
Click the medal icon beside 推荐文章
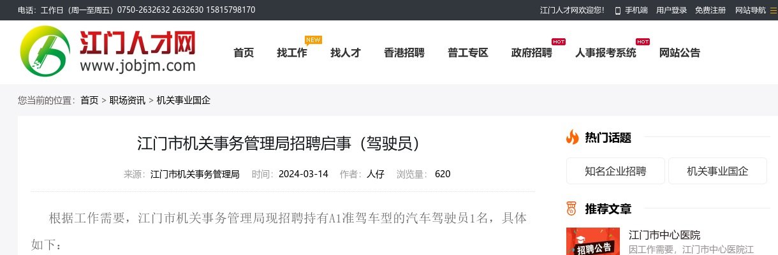point(572,208)
